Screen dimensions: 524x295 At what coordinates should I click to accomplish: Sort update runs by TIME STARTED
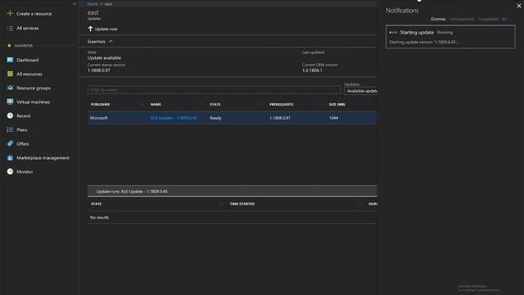242,204
